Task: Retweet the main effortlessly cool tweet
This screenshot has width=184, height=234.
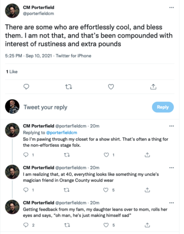Action: coord(69,87)
